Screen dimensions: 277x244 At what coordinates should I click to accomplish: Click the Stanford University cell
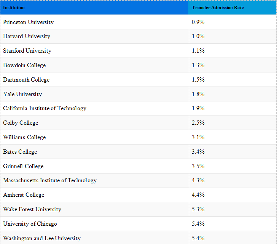coord(27,51)
